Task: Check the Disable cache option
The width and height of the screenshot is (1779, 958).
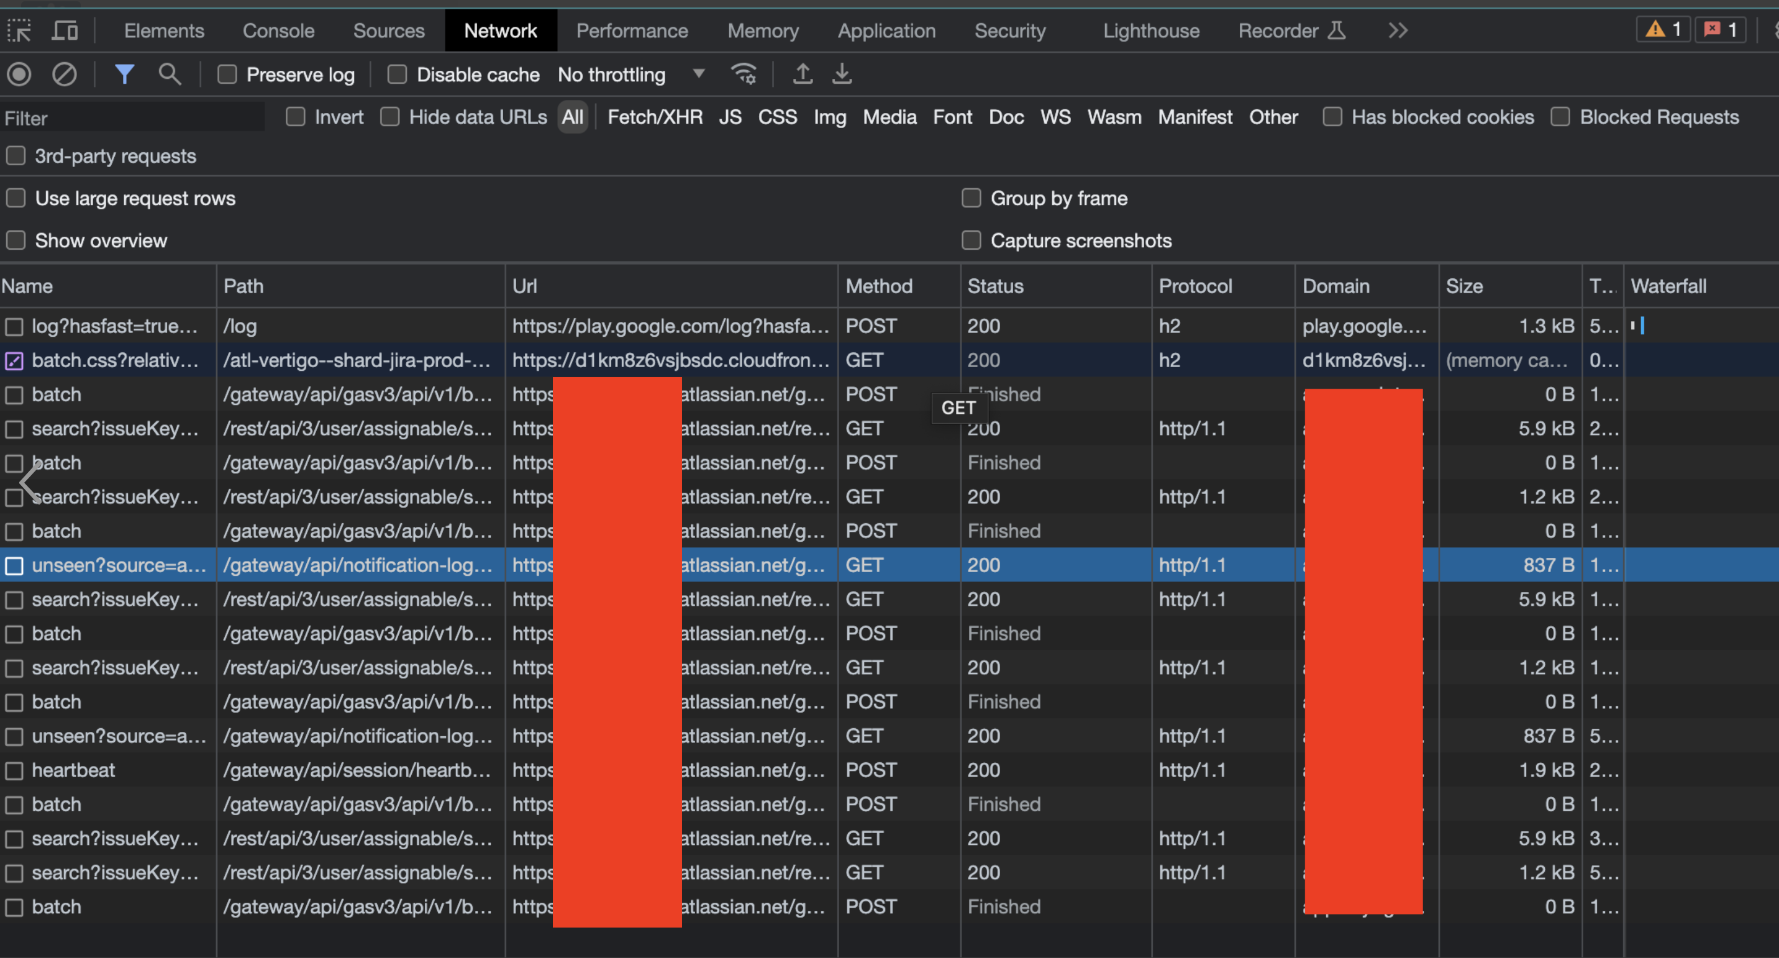Action: tap(397, 74)
